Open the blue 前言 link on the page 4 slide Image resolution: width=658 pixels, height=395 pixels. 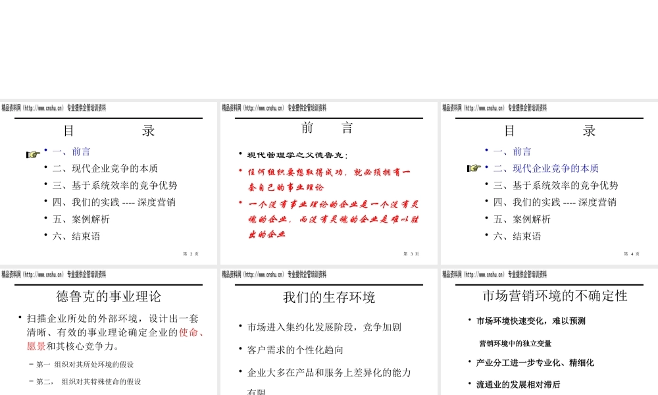point(522,151)
